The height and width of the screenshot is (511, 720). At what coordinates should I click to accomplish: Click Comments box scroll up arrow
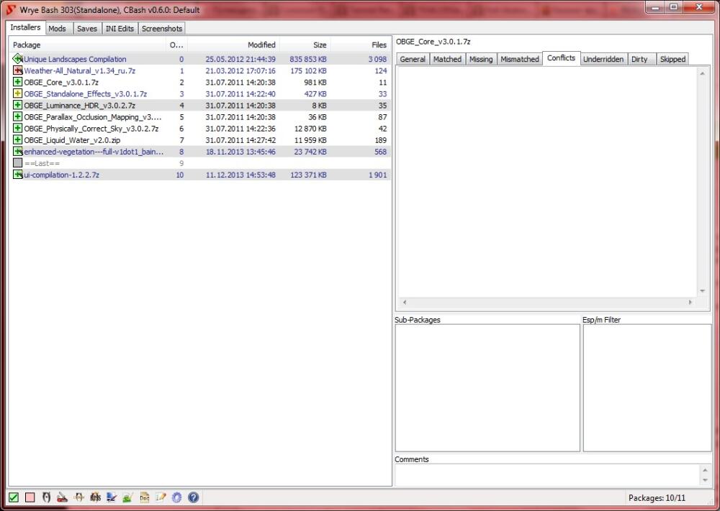point(705,470)
